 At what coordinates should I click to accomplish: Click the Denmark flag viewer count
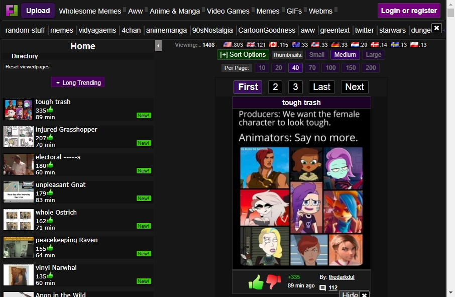click(379, 45)
